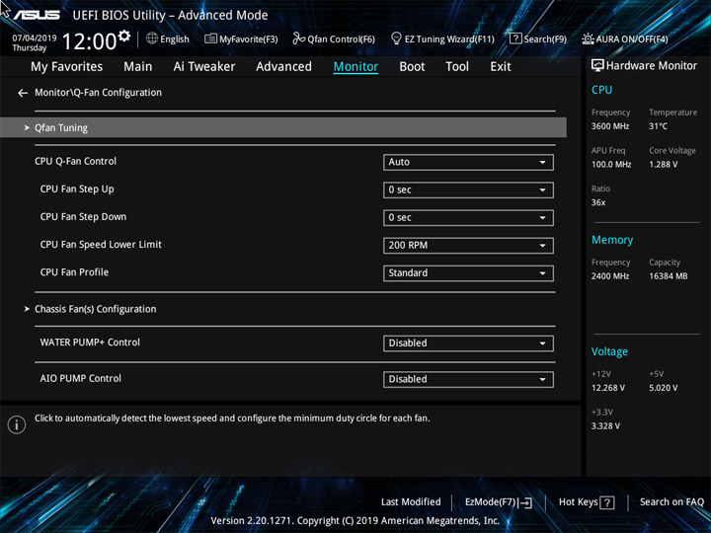Open the Tool tab

pyautogui.click(x=457, y=67)
